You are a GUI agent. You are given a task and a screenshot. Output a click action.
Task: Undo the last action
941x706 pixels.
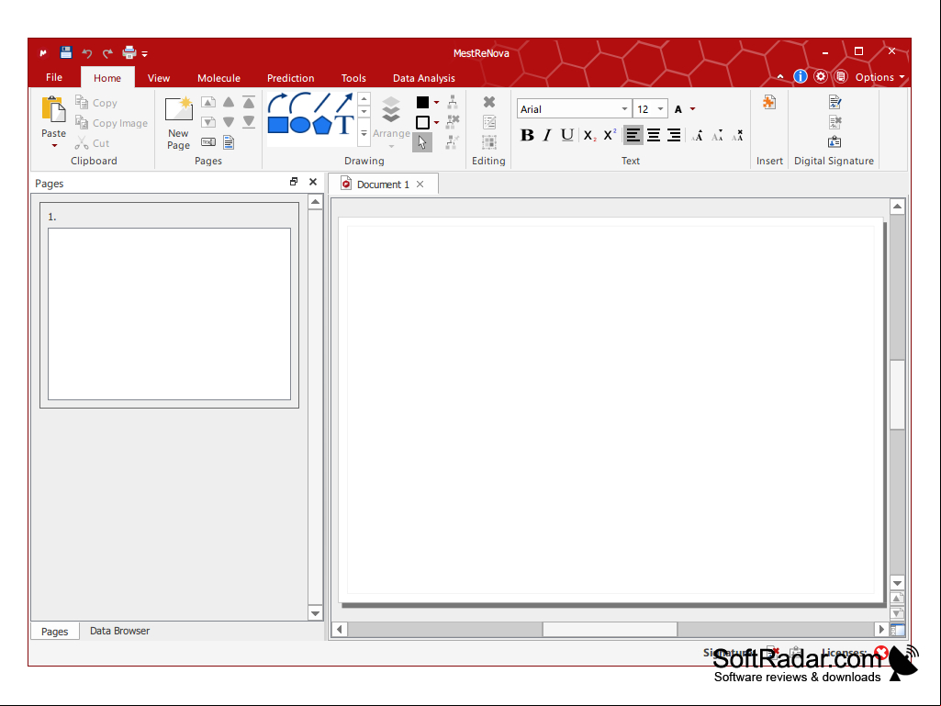click(x=87, y=53)
